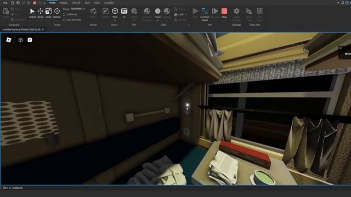The width and height of the screenshot is (351, 197).
Task: Click the Resume button
Action: [215, 13]
